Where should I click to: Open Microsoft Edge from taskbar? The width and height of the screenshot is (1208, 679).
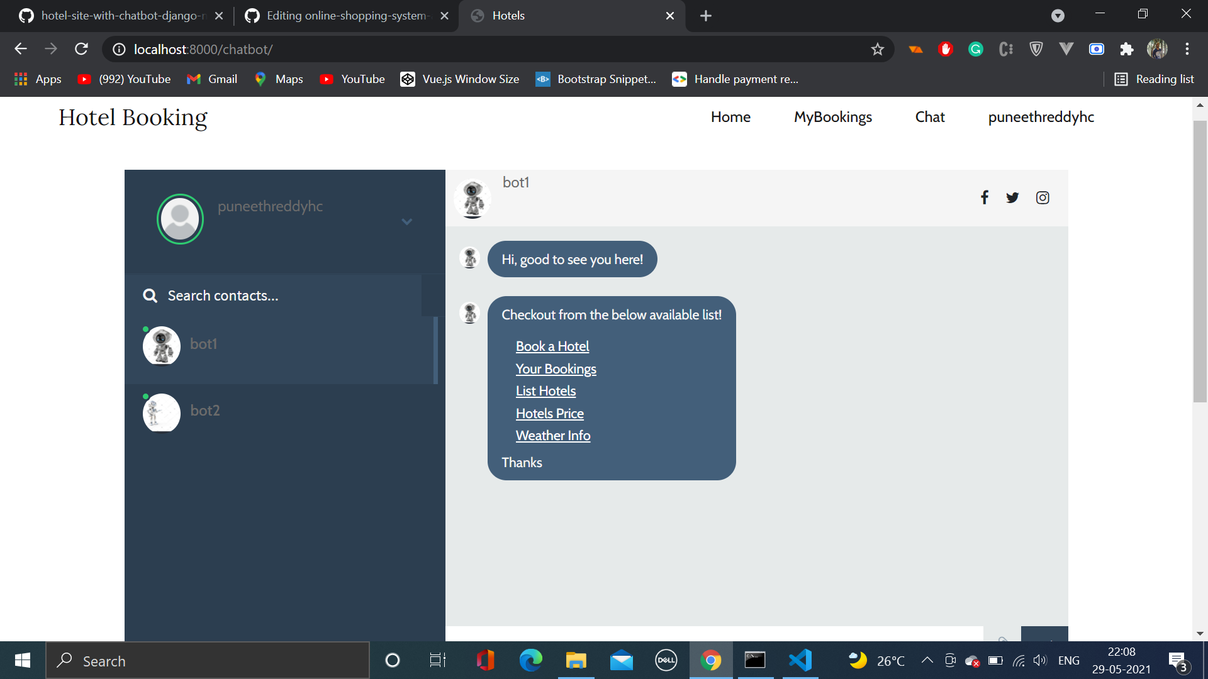pyautogui.click(x=530, y=661)
